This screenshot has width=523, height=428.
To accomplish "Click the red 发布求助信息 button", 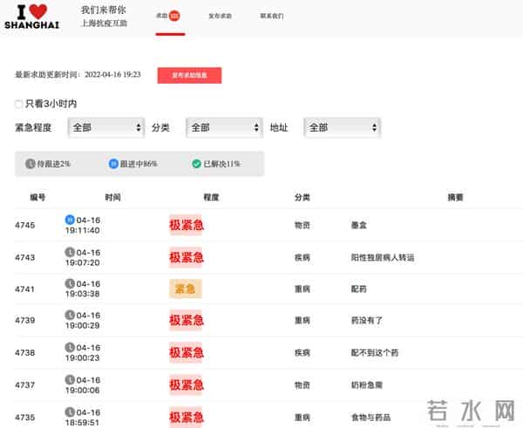I will [x=189, y=75].
